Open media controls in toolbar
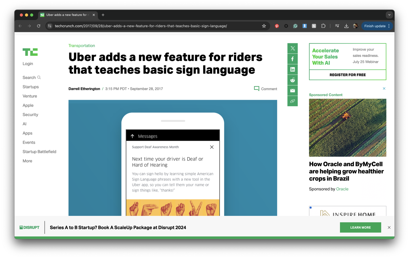This screenshot has width=409, height=258. click(337, 26)
